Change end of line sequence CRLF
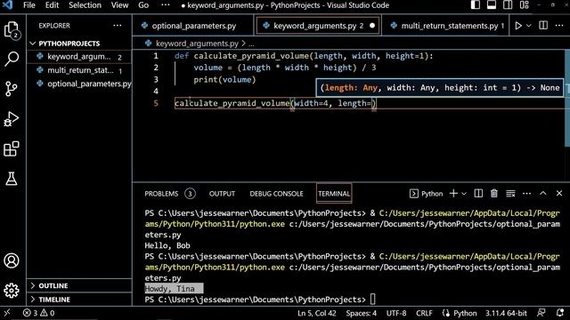Image resolution: width=570 pixels, height=320 pixels. [424, 313]
